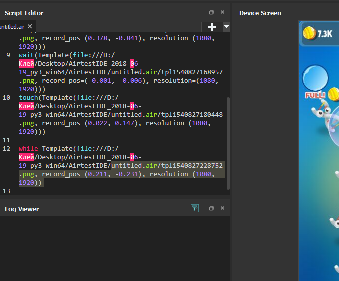The image size is (339, 281).
Task: Tap the FULL! label on device screen
Action: pos(315,95)
